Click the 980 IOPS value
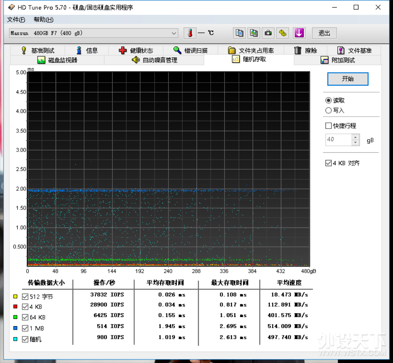The image size is (393, 363). (110, 337)
